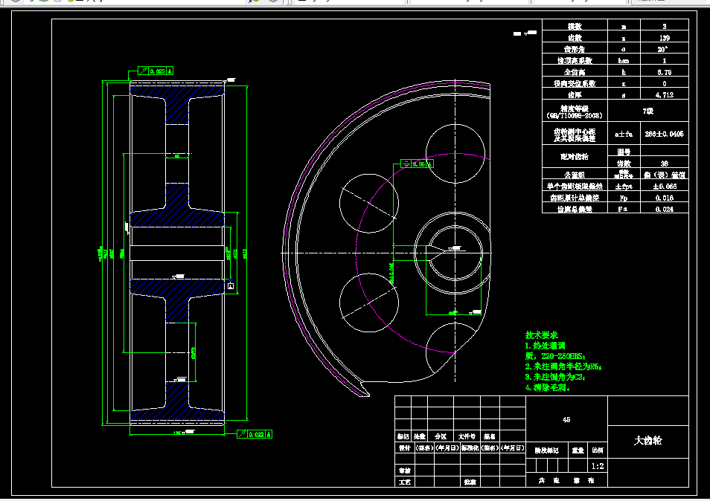Select the 模数 label in the gear parameter table

click(575, 27)
